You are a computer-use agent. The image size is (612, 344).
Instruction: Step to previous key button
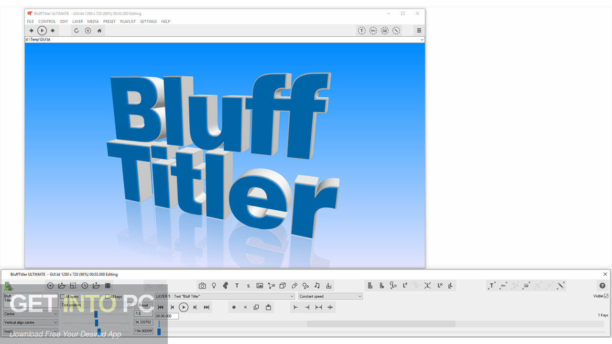(x=172, y=307)
